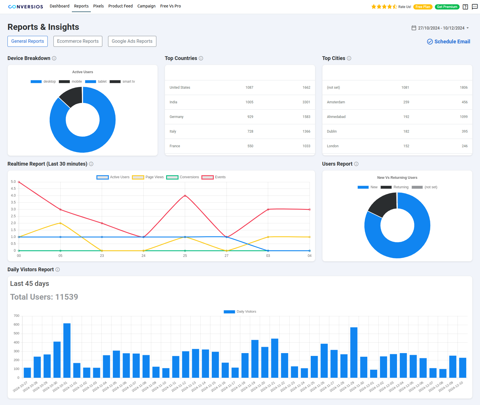Screen dimensions: 480x405
Task: Open the date range dropdown
Action: [468, 28]
